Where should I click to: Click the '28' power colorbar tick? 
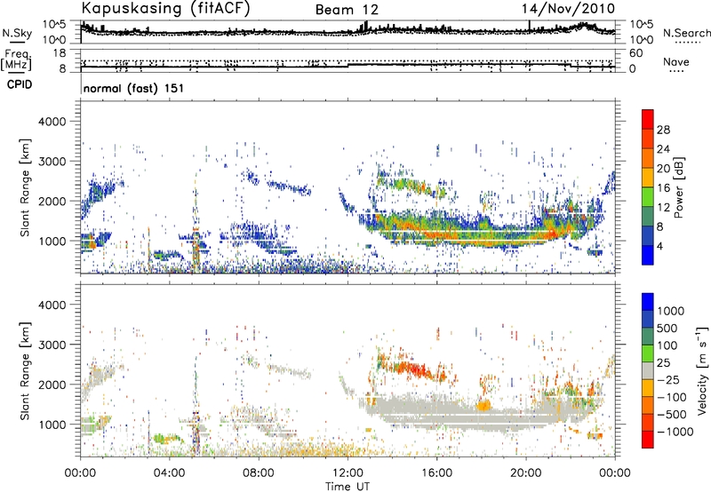point(663,130)
